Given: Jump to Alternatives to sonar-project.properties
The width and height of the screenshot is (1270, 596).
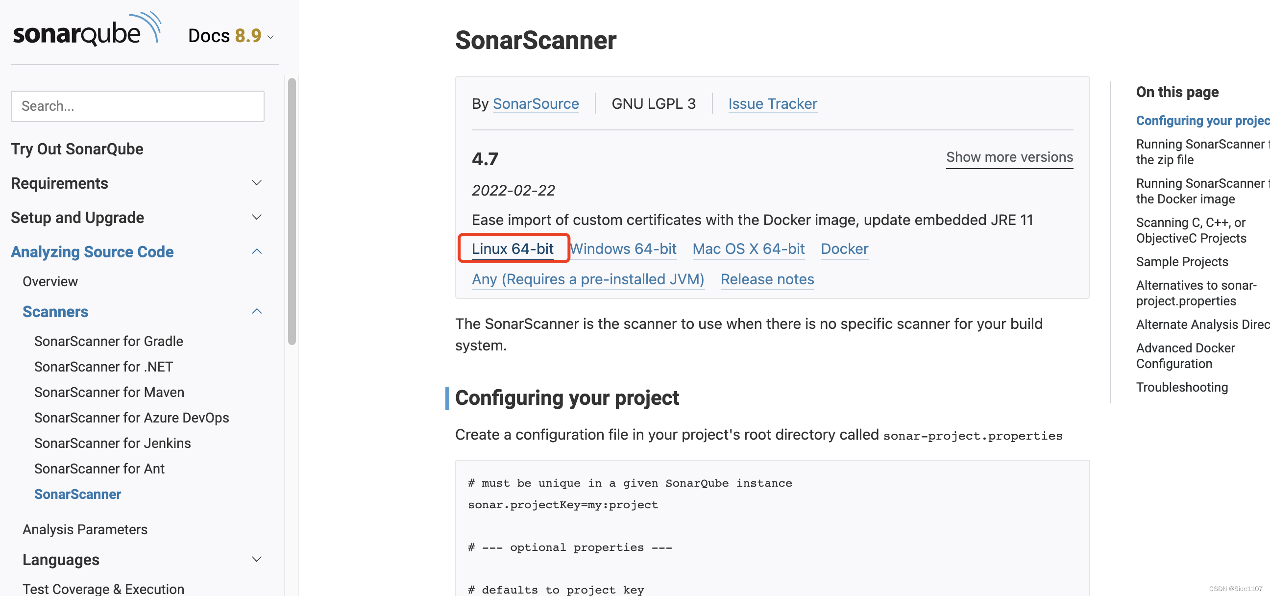Looking at the screenshot, I should (1196, 293).
